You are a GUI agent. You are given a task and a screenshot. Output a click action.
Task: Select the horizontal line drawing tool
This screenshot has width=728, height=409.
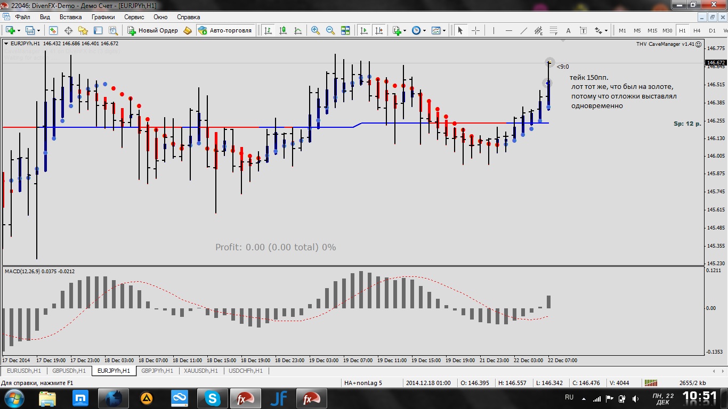point(508,30)
